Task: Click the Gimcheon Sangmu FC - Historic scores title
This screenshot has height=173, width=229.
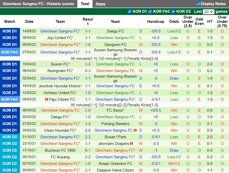Action: pyautogui.click(x=38, y=4)
